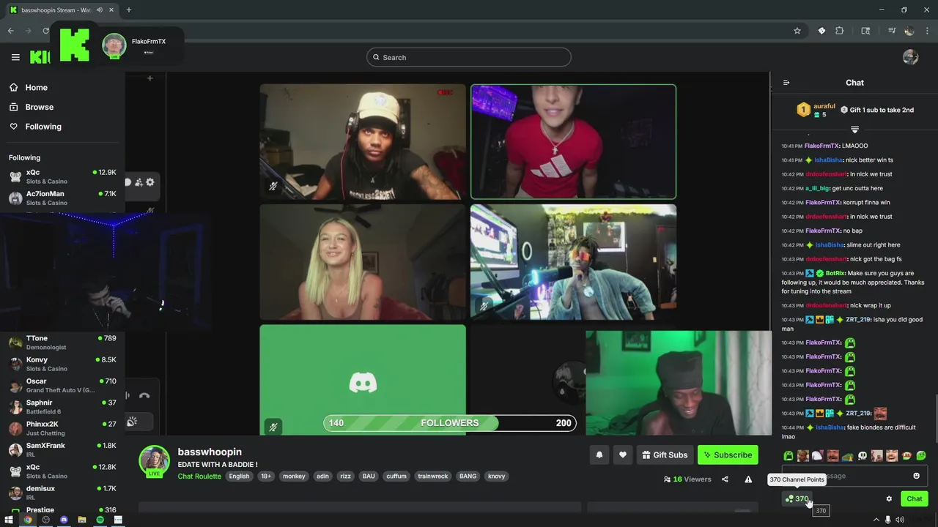Image resolution: width=938 pixels, height=527 pixels.
Task: Open xQc's channel showing 12.8K viewers
Action: click(x=62, y=471)
